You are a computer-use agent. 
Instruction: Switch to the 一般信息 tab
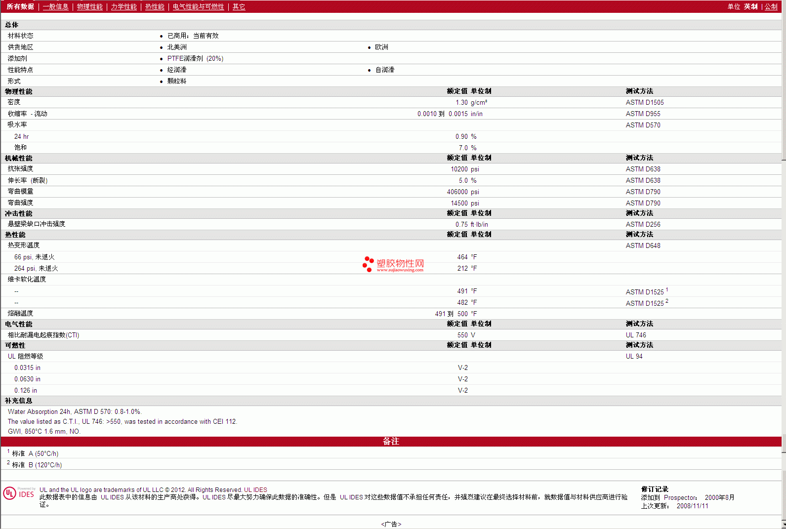click(55, 6)
